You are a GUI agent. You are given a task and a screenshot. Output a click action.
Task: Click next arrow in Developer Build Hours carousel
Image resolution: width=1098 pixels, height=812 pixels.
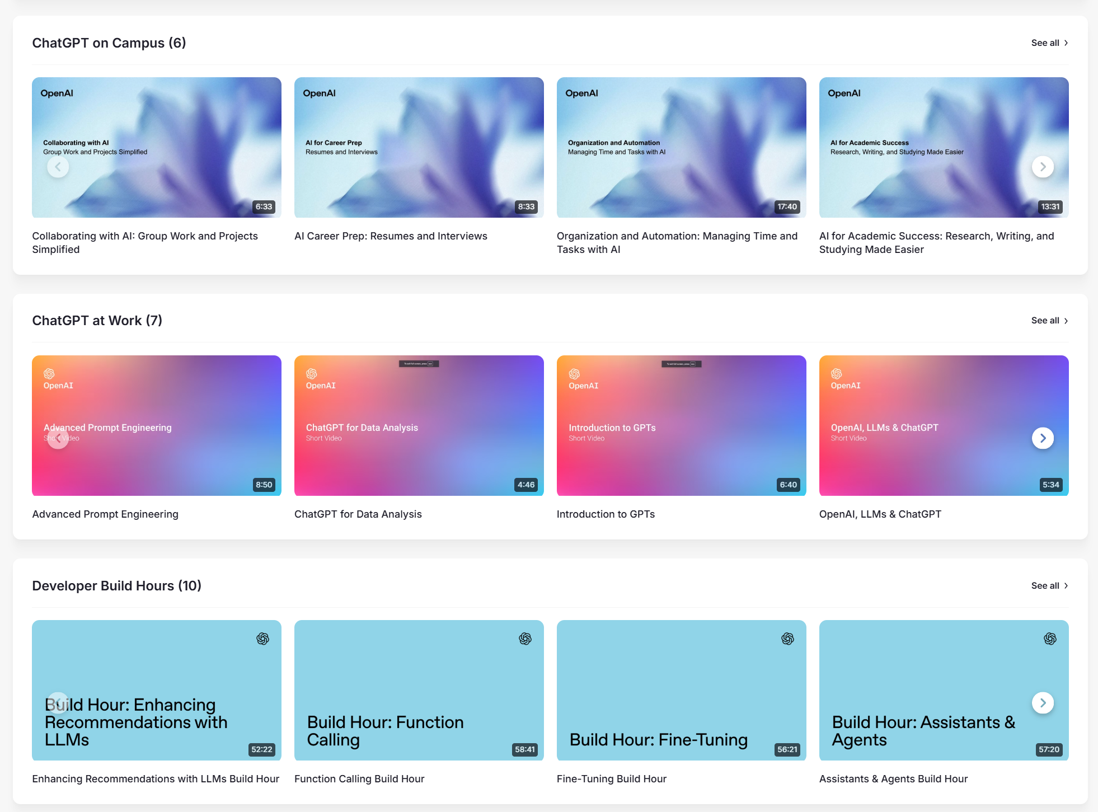(1043, 703)
